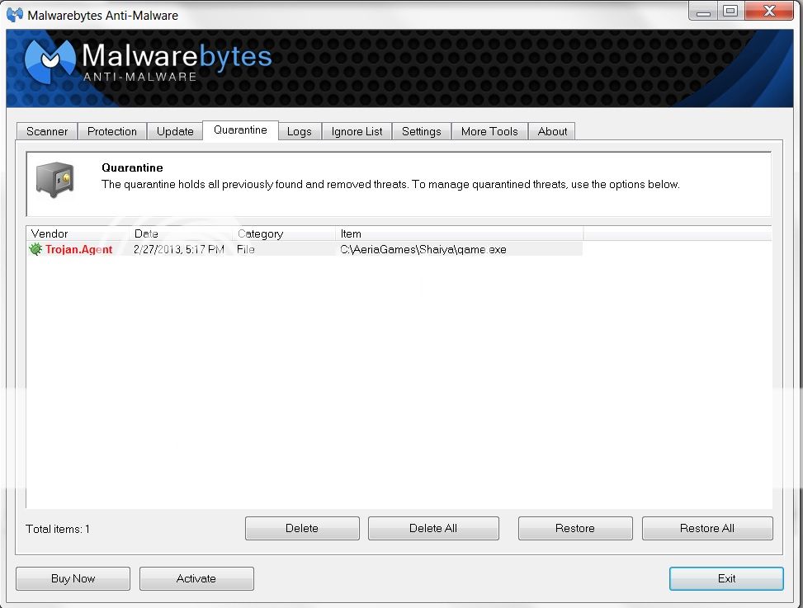Click the title bar Malwarebytes app icon
Viewport: 803px width, 608px height.
tap(15, 15)
